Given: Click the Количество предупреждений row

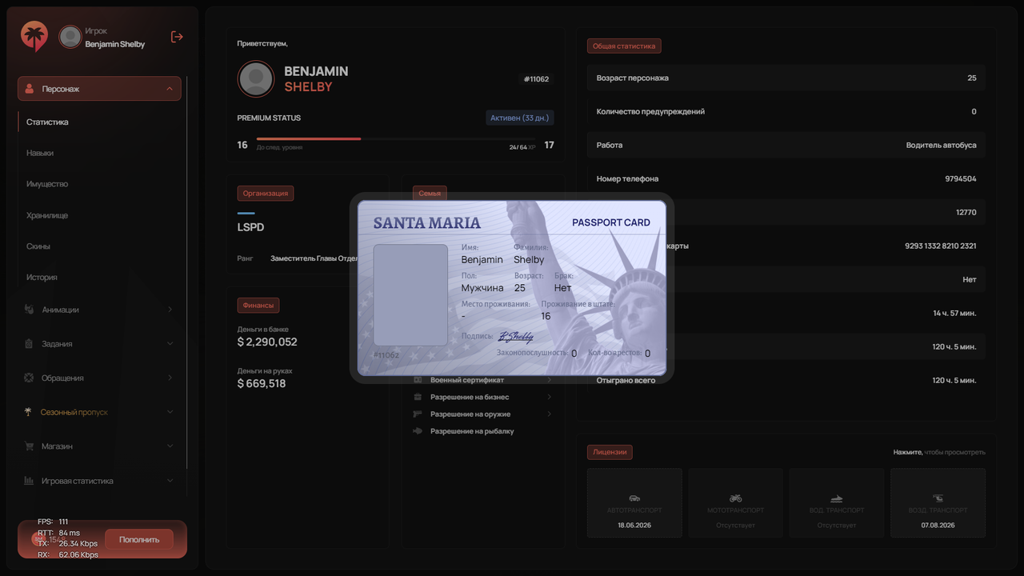Looking at the screenshot, I should click(x=786, y=112).
